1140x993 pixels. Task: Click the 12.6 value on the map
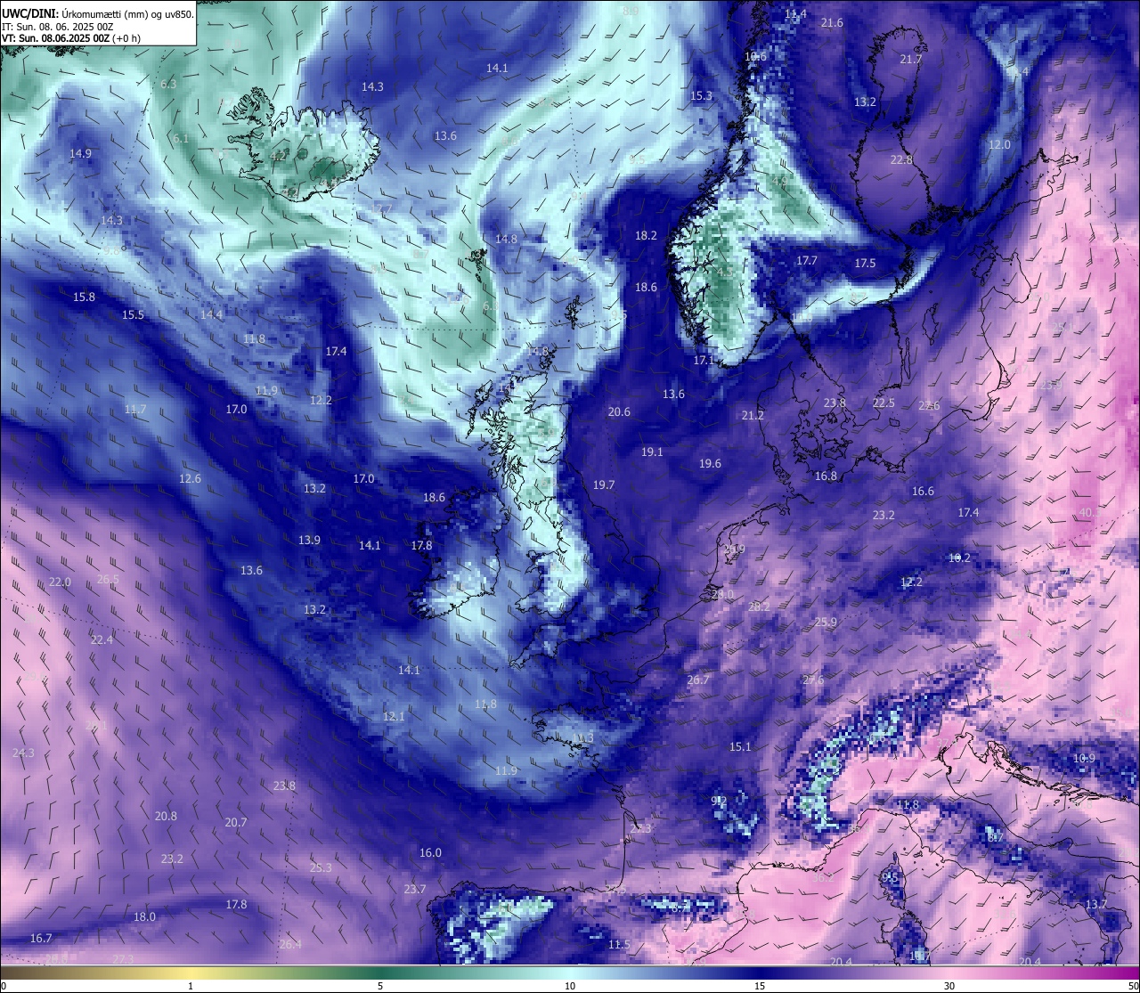(190, 478)
